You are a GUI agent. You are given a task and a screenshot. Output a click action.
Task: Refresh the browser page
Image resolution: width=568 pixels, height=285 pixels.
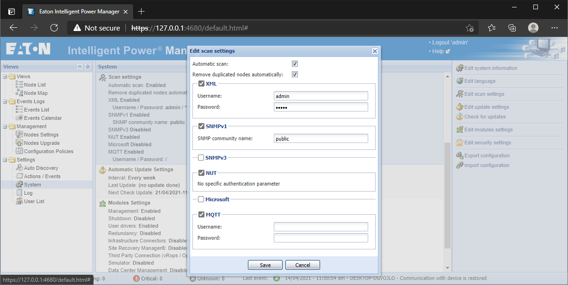pos(54,28)
